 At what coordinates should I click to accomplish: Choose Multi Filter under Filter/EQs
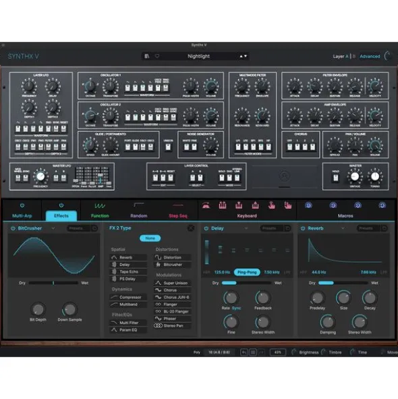[x=128, y=323]
